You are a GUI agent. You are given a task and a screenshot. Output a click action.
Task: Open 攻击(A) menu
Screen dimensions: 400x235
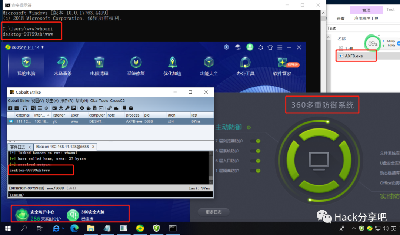(52, 101)
